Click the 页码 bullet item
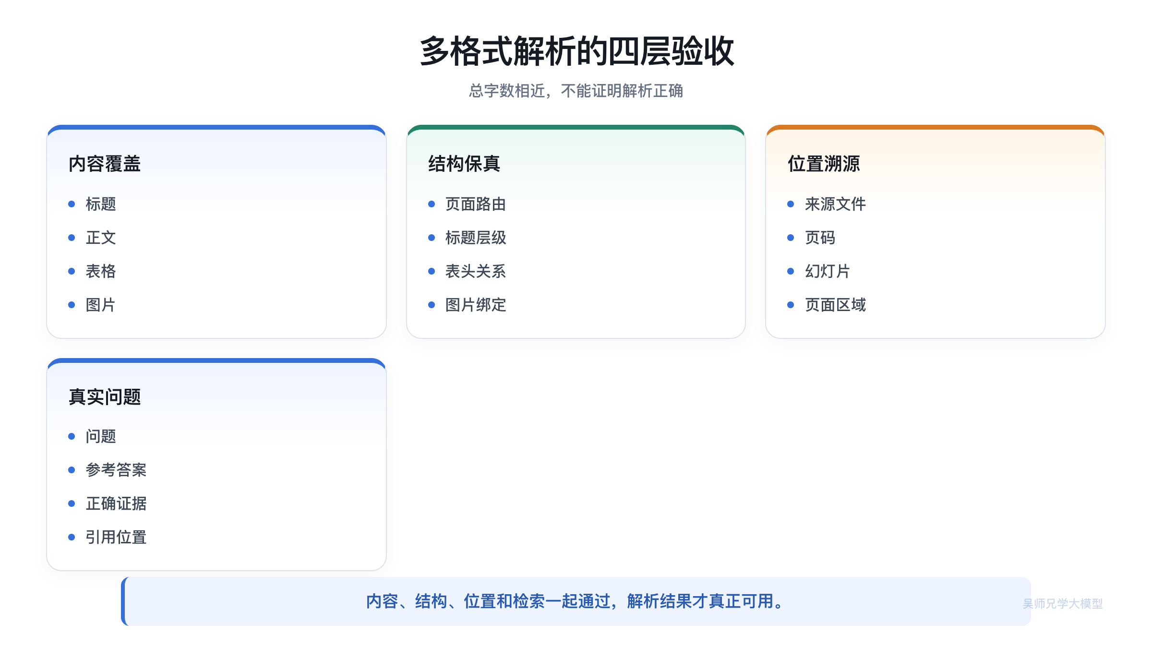Viewport: 1152px width, 648px height. coord(820,238)
